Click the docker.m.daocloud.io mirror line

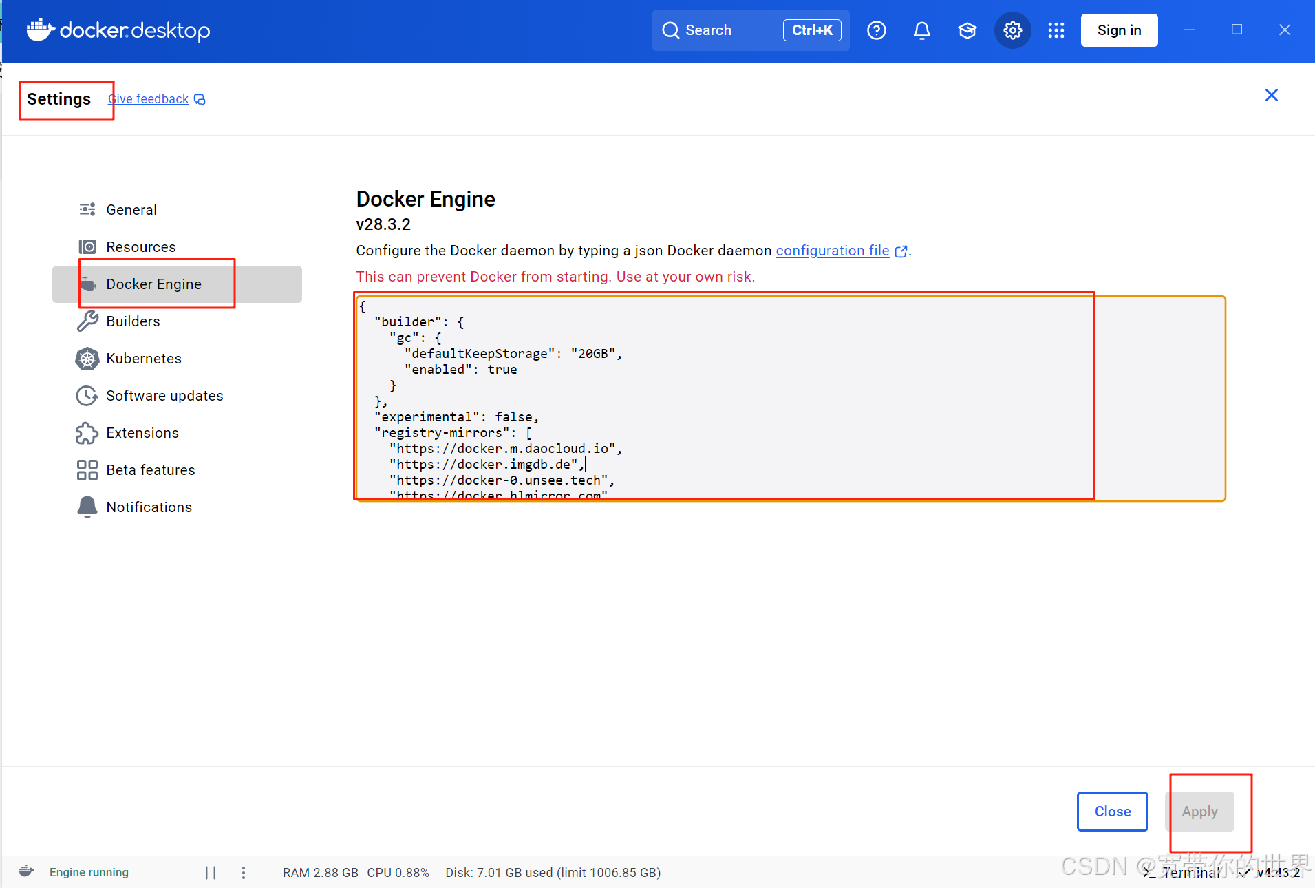(506, 448)
